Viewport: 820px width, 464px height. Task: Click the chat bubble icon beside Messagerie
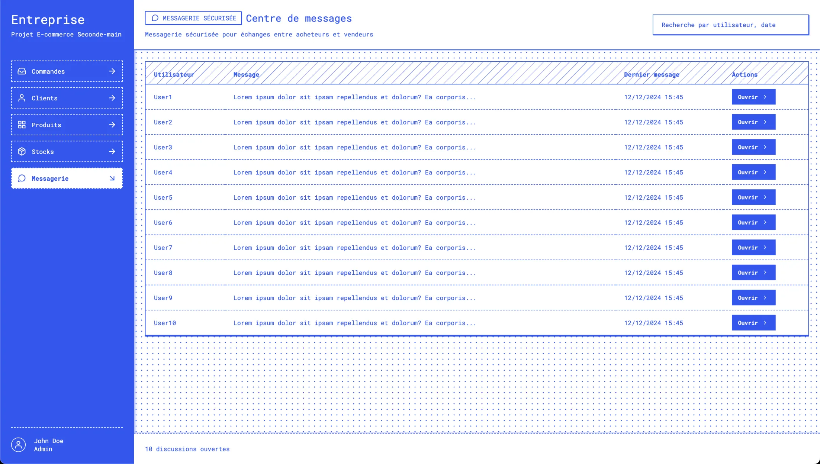[22, 178]
